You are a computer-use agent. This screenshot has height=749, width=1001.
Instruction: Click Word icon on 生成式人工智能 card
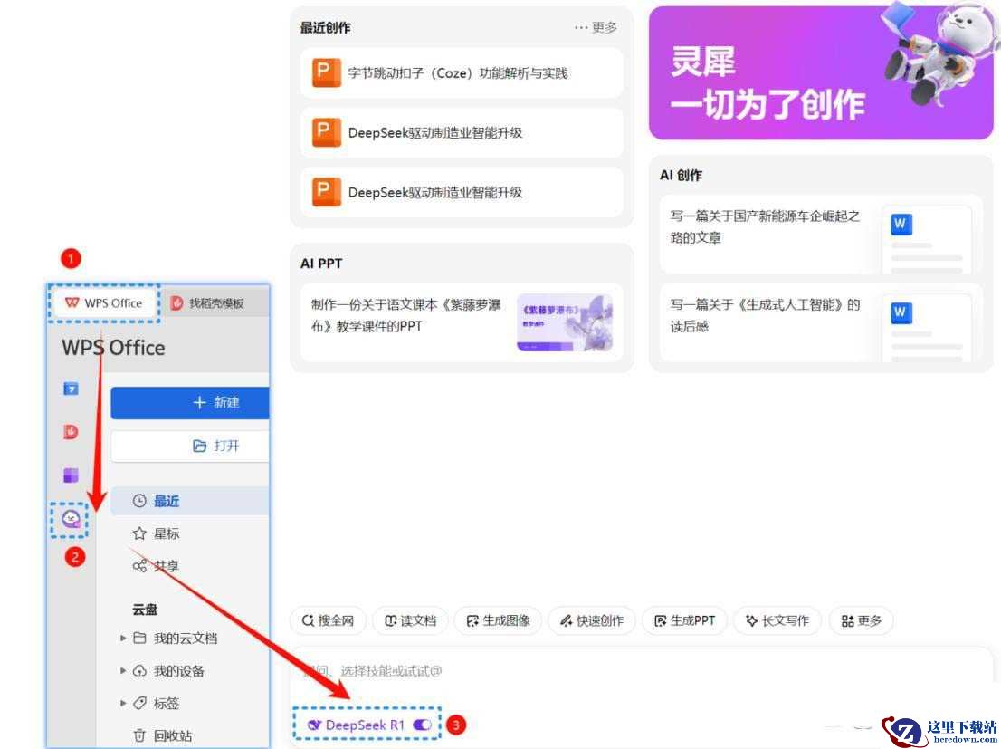click(x=901, y=313)
